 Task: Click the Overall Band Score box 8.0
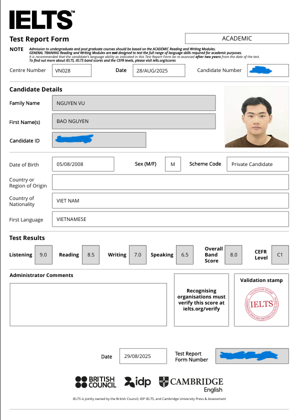click(x=233, y=254)
